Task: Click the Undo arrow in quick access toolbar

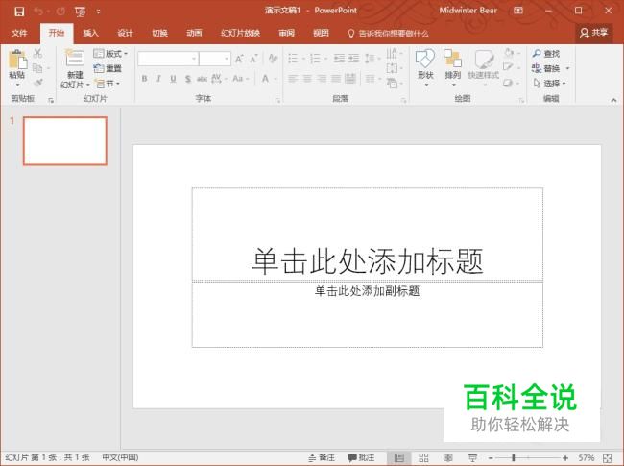Action: (38, 12)
